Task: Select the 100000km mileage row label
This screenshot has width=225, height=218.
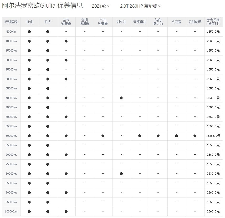Action: [11, 212]
